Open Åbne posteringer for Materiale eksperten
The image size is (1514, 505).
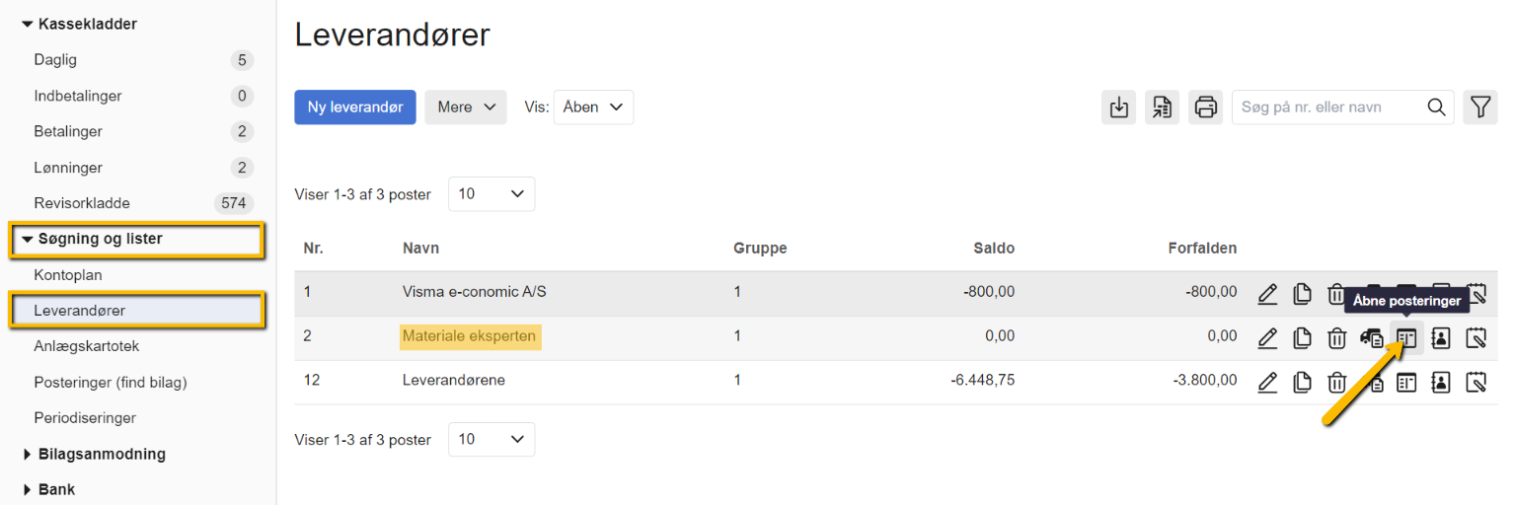click(x=1406, y=338)
